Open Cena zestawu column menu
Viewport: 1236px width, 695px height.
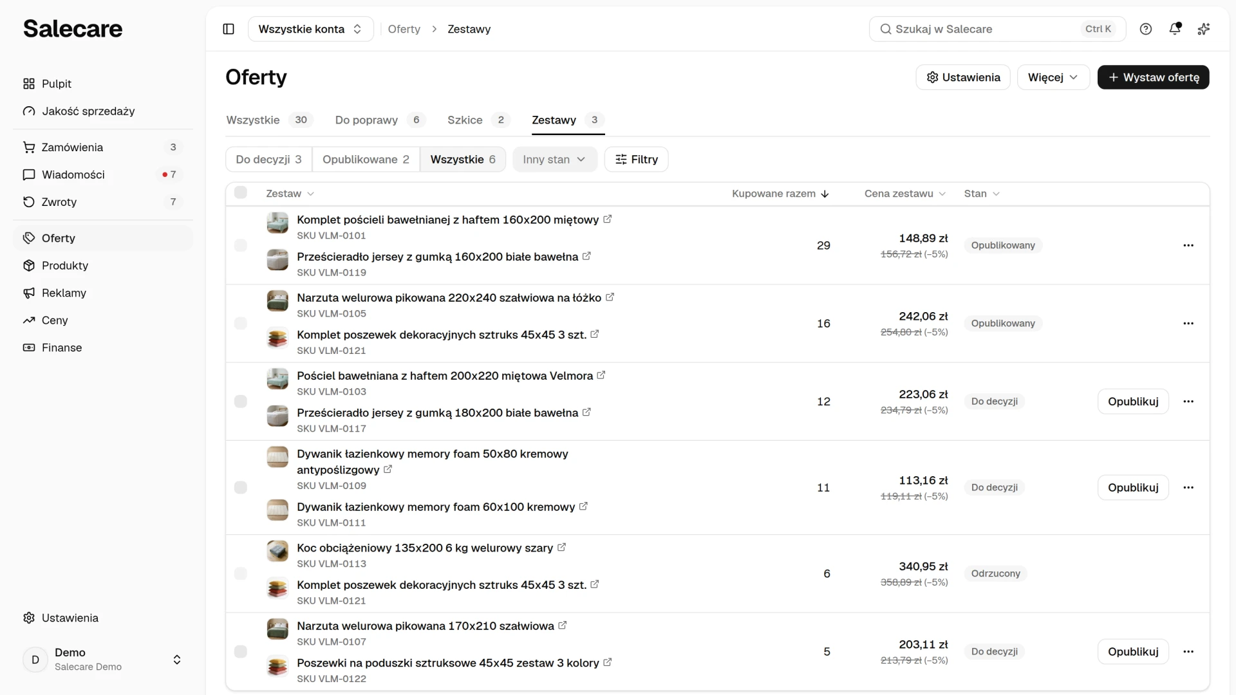click(x=904, y=194)
